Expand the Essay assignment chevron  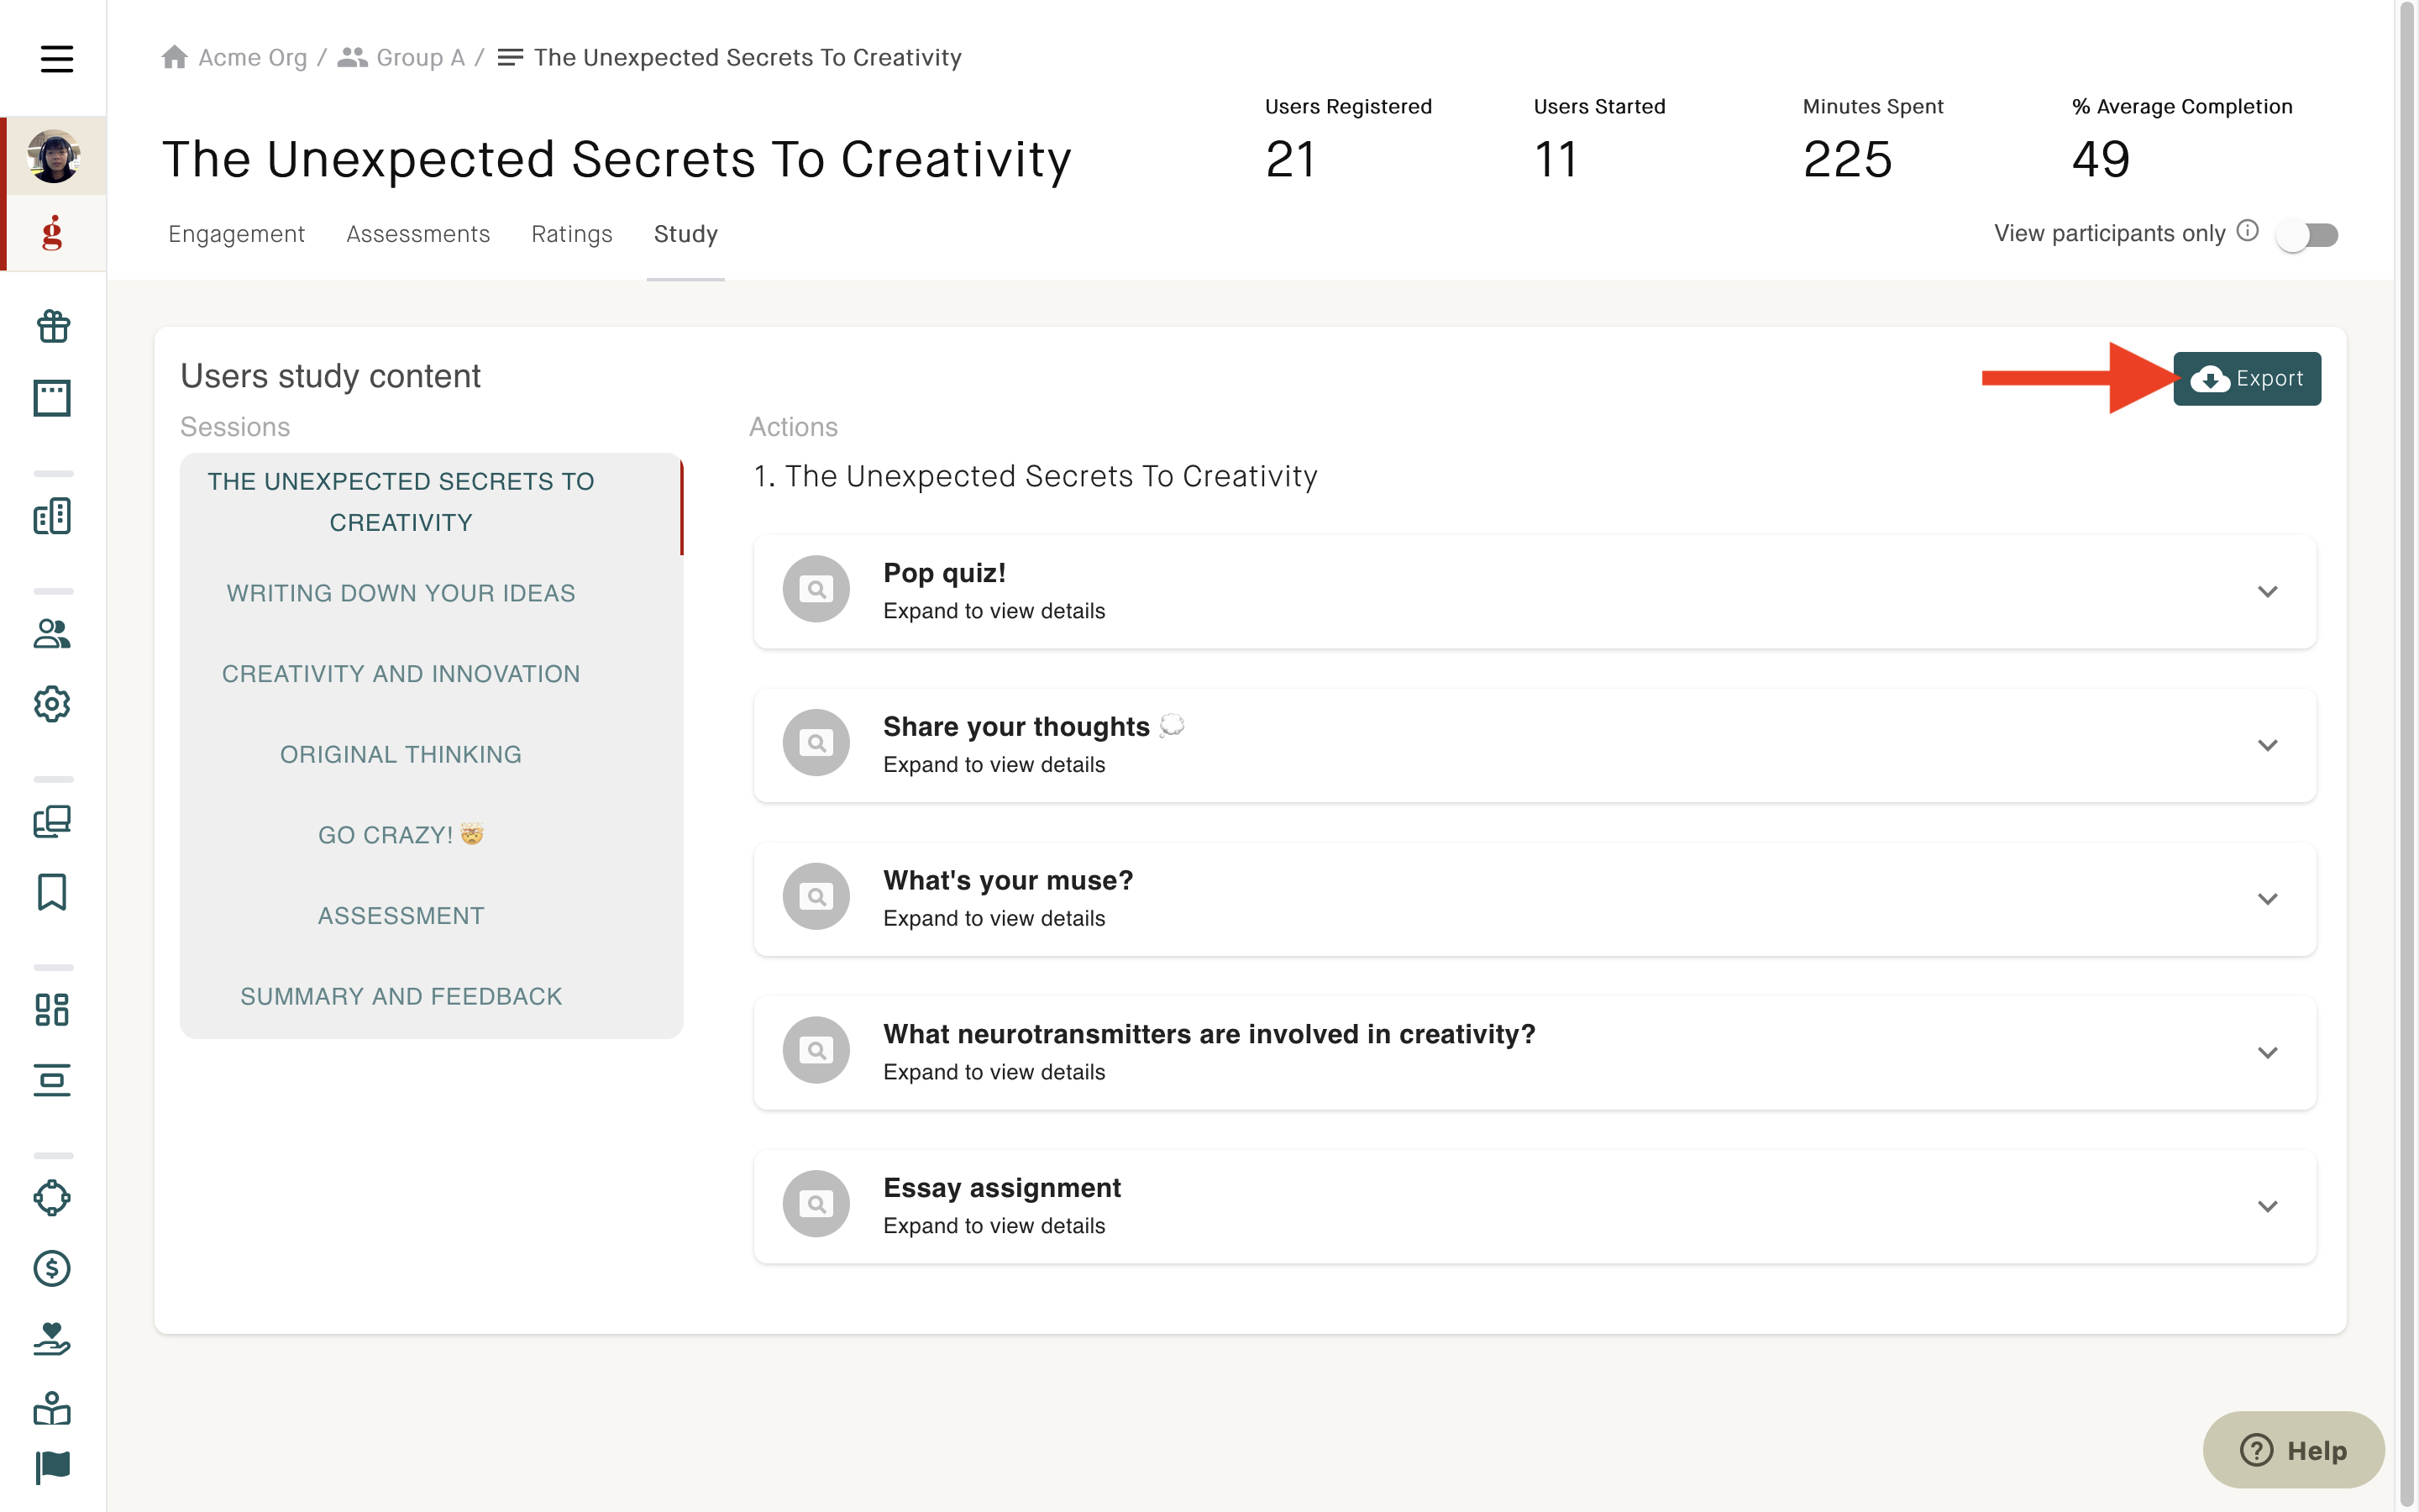pyautogui.click(x=2267, y=1206)
